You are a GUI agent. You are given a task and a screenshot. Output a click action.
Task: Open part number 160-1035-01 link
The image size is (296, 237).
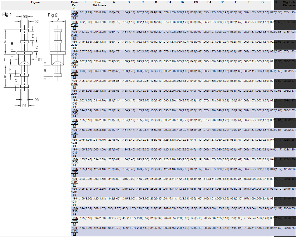click(75, 143)
